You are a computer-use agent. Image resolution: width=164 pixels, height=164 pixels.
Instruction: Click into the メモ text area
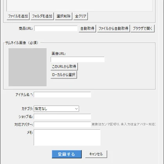[67, 137]
